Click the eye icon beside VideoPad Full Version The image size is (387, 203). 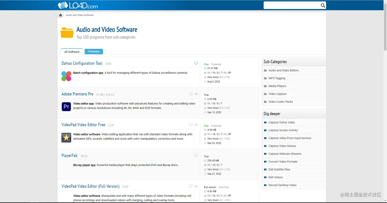tap(196, 186)
